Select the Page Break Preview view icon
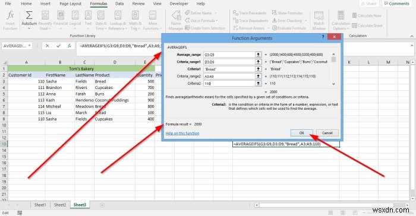416x216 pixels. pos(355,212)
